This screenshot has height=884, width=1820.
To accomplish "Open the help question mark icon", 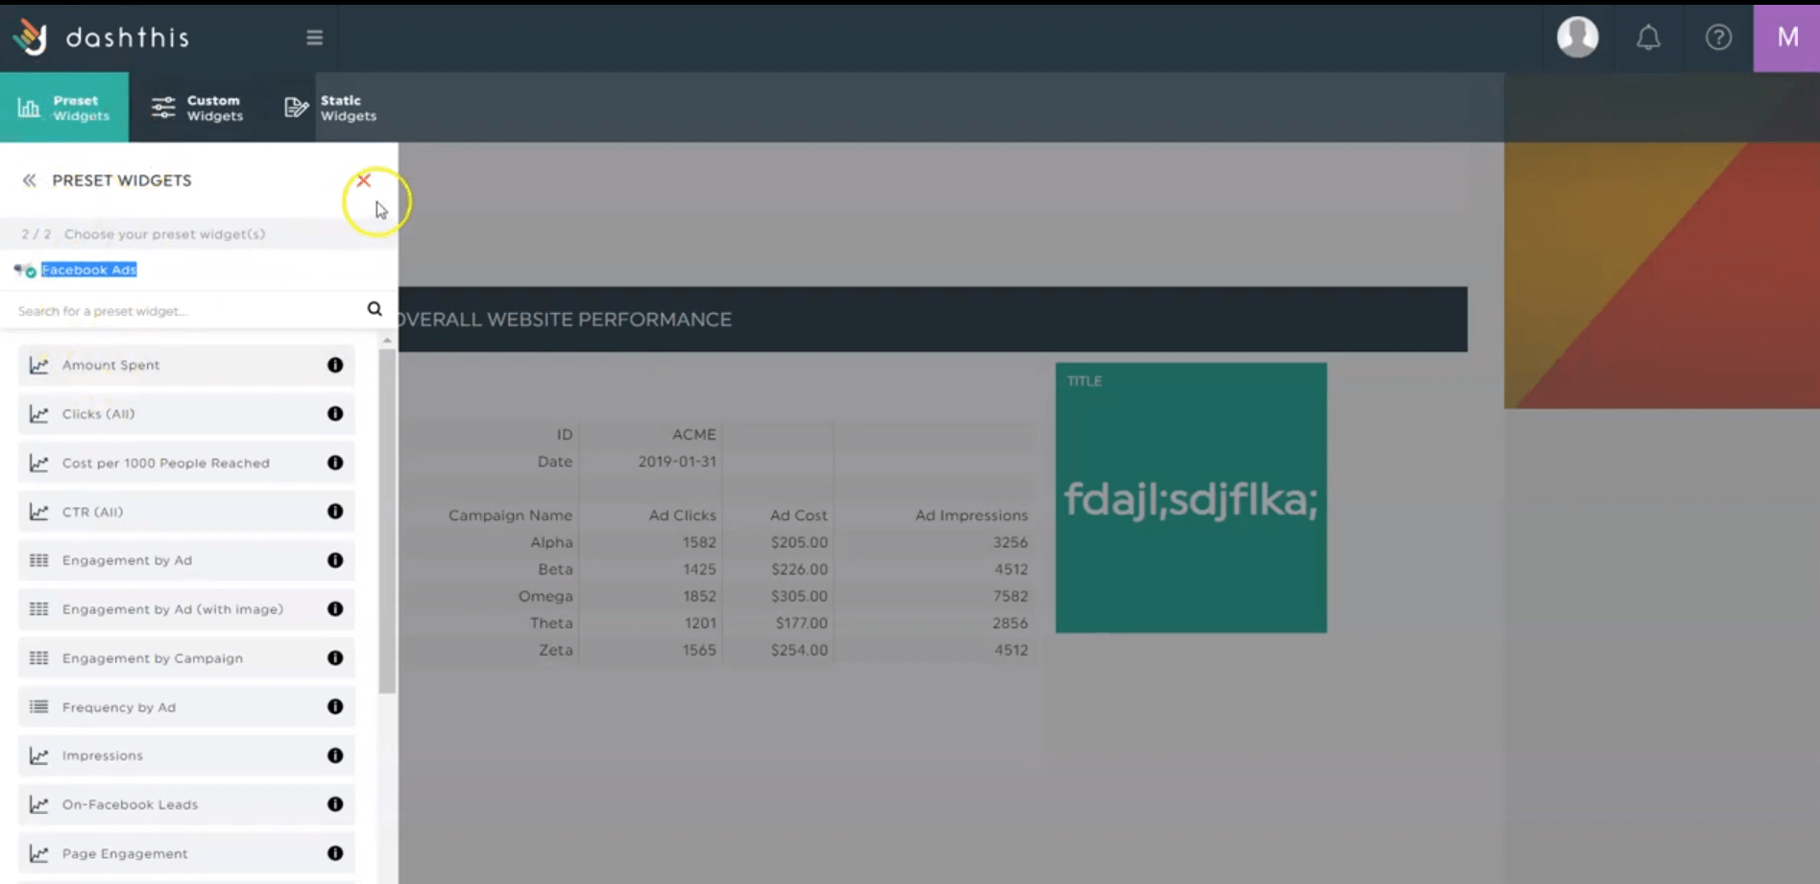I will pos(1718,37).
